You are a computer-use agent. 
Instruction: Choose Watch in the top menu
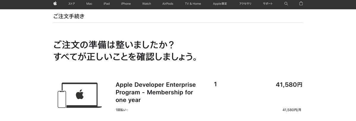[x=147, y=4]
